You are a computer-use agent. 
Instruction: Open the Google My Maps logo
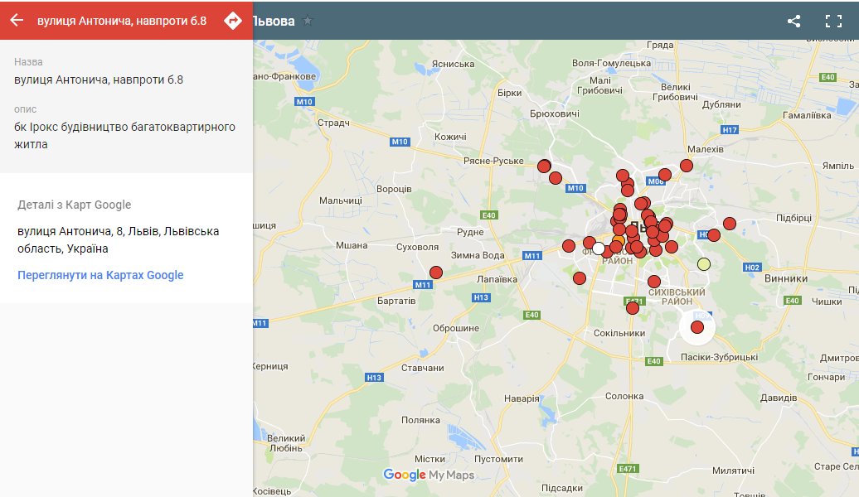[429, 475]
